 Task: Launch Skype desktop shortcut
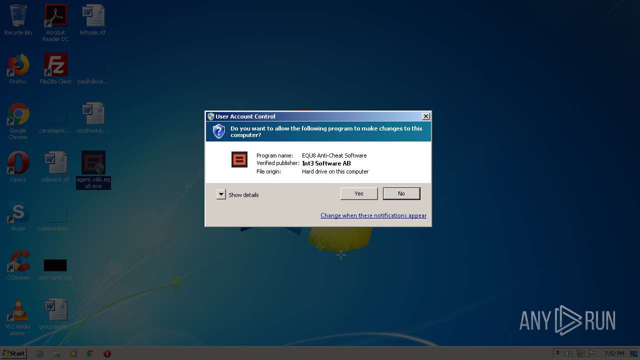coord(18,216)
